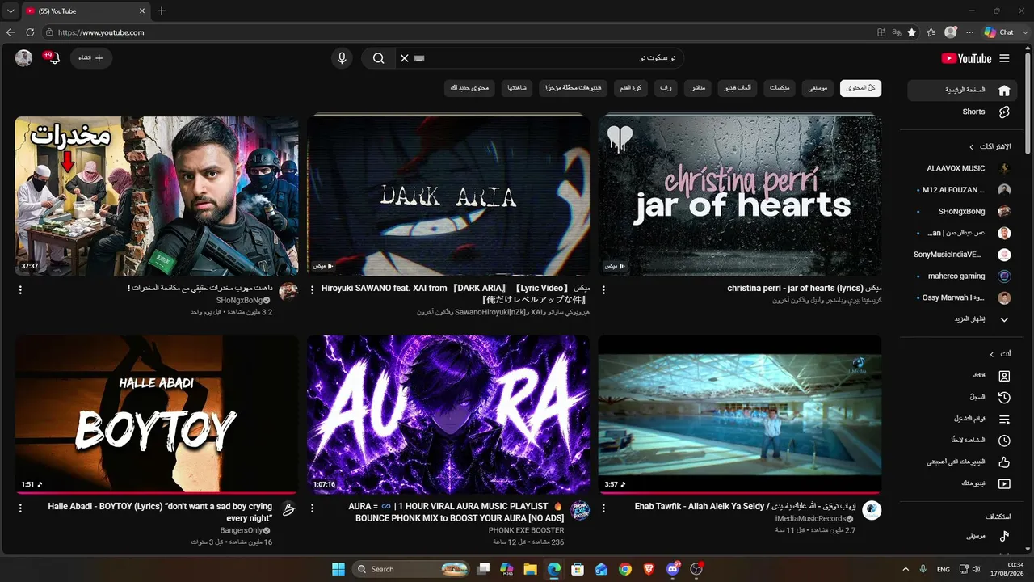Click the search magnifier button
This screenshot has height=582, width=1034.
378,58
